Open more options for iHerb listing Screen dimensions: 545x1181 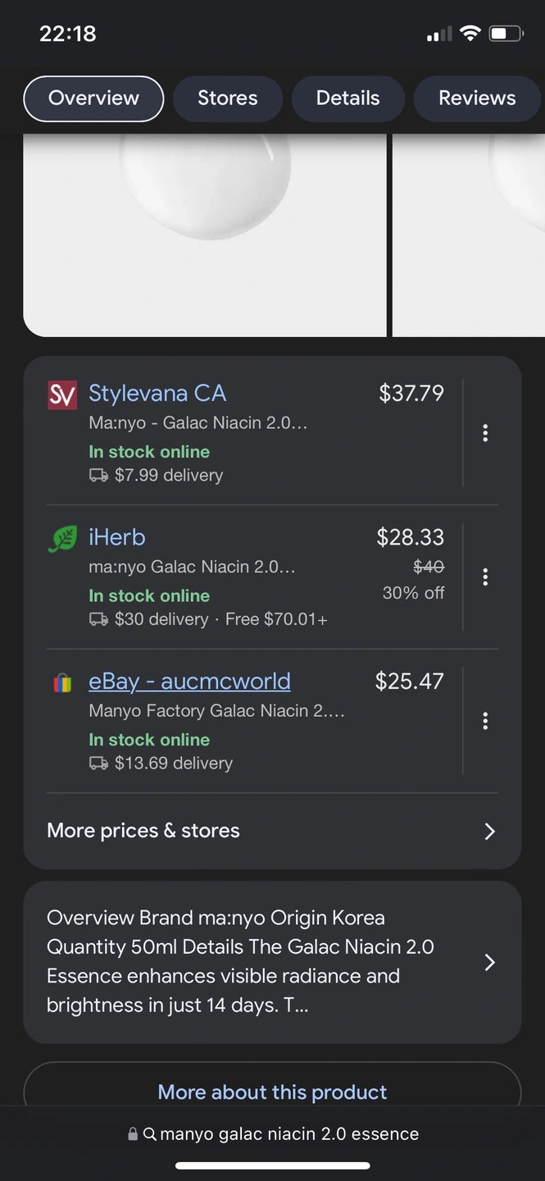pyautogui.click(x=485, y=577)
